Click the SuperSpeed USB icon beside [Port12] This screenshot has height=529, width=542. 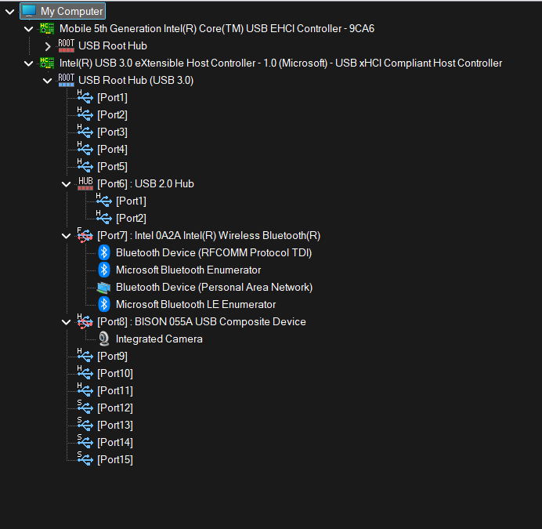(85, 407)
